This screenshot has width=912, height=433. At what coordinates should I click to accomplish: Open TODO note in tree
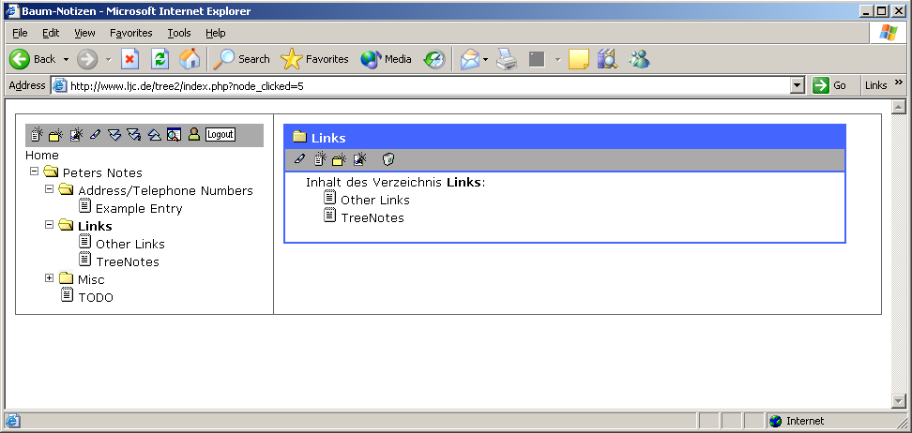tap(96, 298)
